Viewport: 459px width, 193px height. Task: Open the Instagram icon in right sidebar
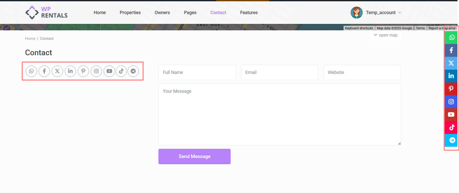pyautogui.click(x=451, y=102)
